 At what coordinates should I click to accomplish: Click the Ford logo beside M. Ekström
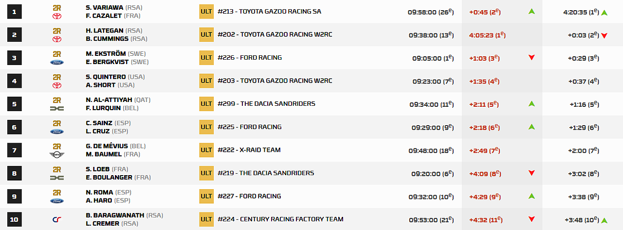57,63
